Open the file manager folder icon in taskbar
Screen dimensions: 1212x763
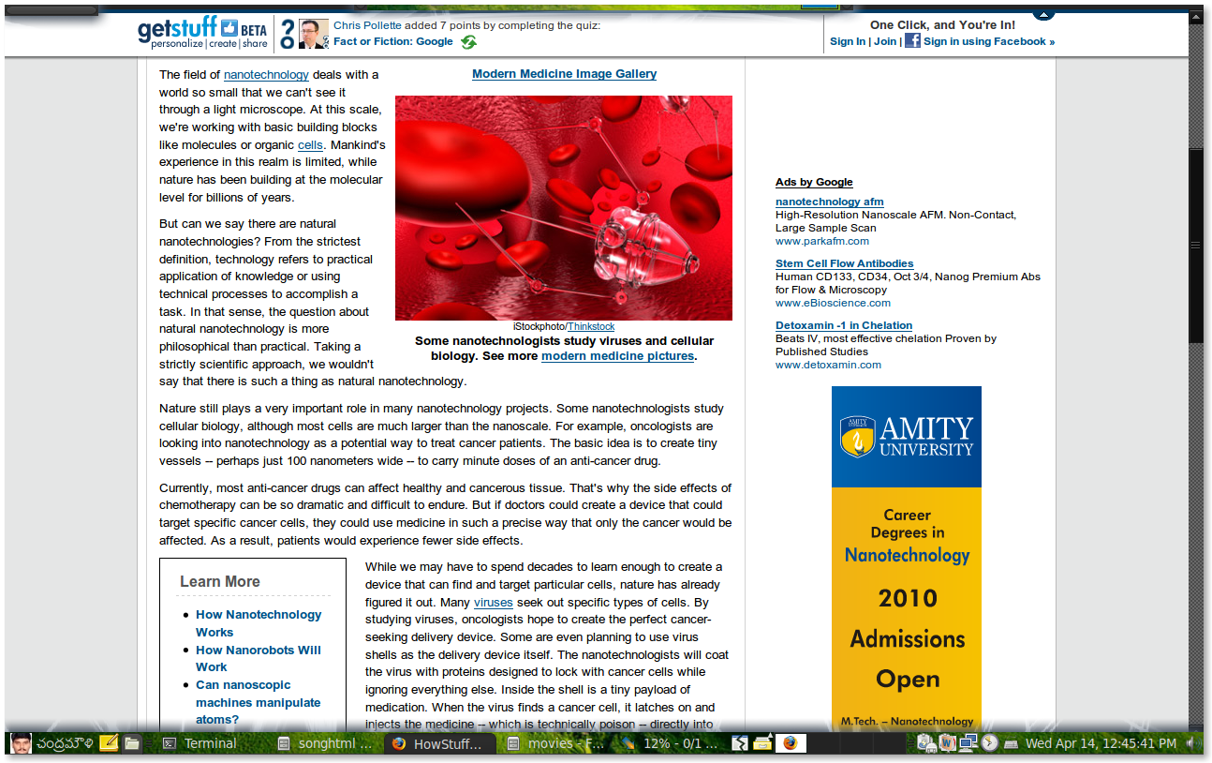click(x=132, y=743)
